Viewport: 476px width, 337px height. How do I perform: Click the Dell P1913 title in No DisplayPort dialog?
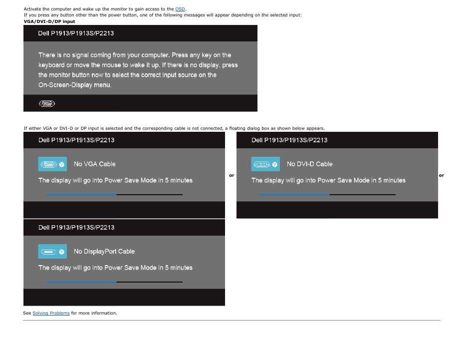(x=76, y=228)
